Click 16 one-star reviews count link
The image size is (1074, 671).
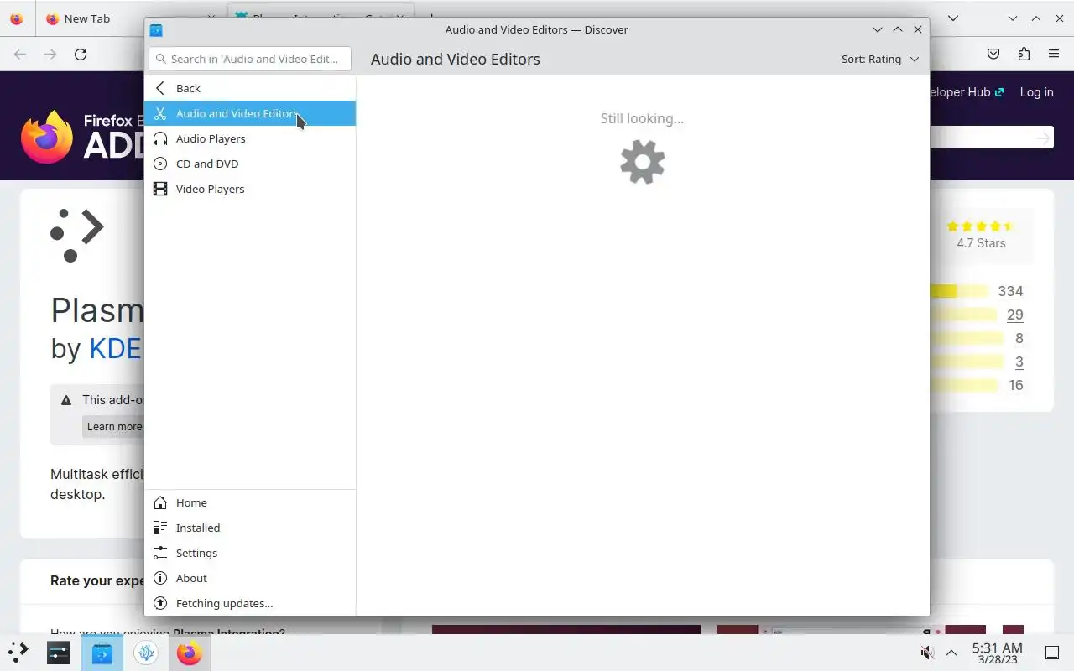tap(1016, 385)
